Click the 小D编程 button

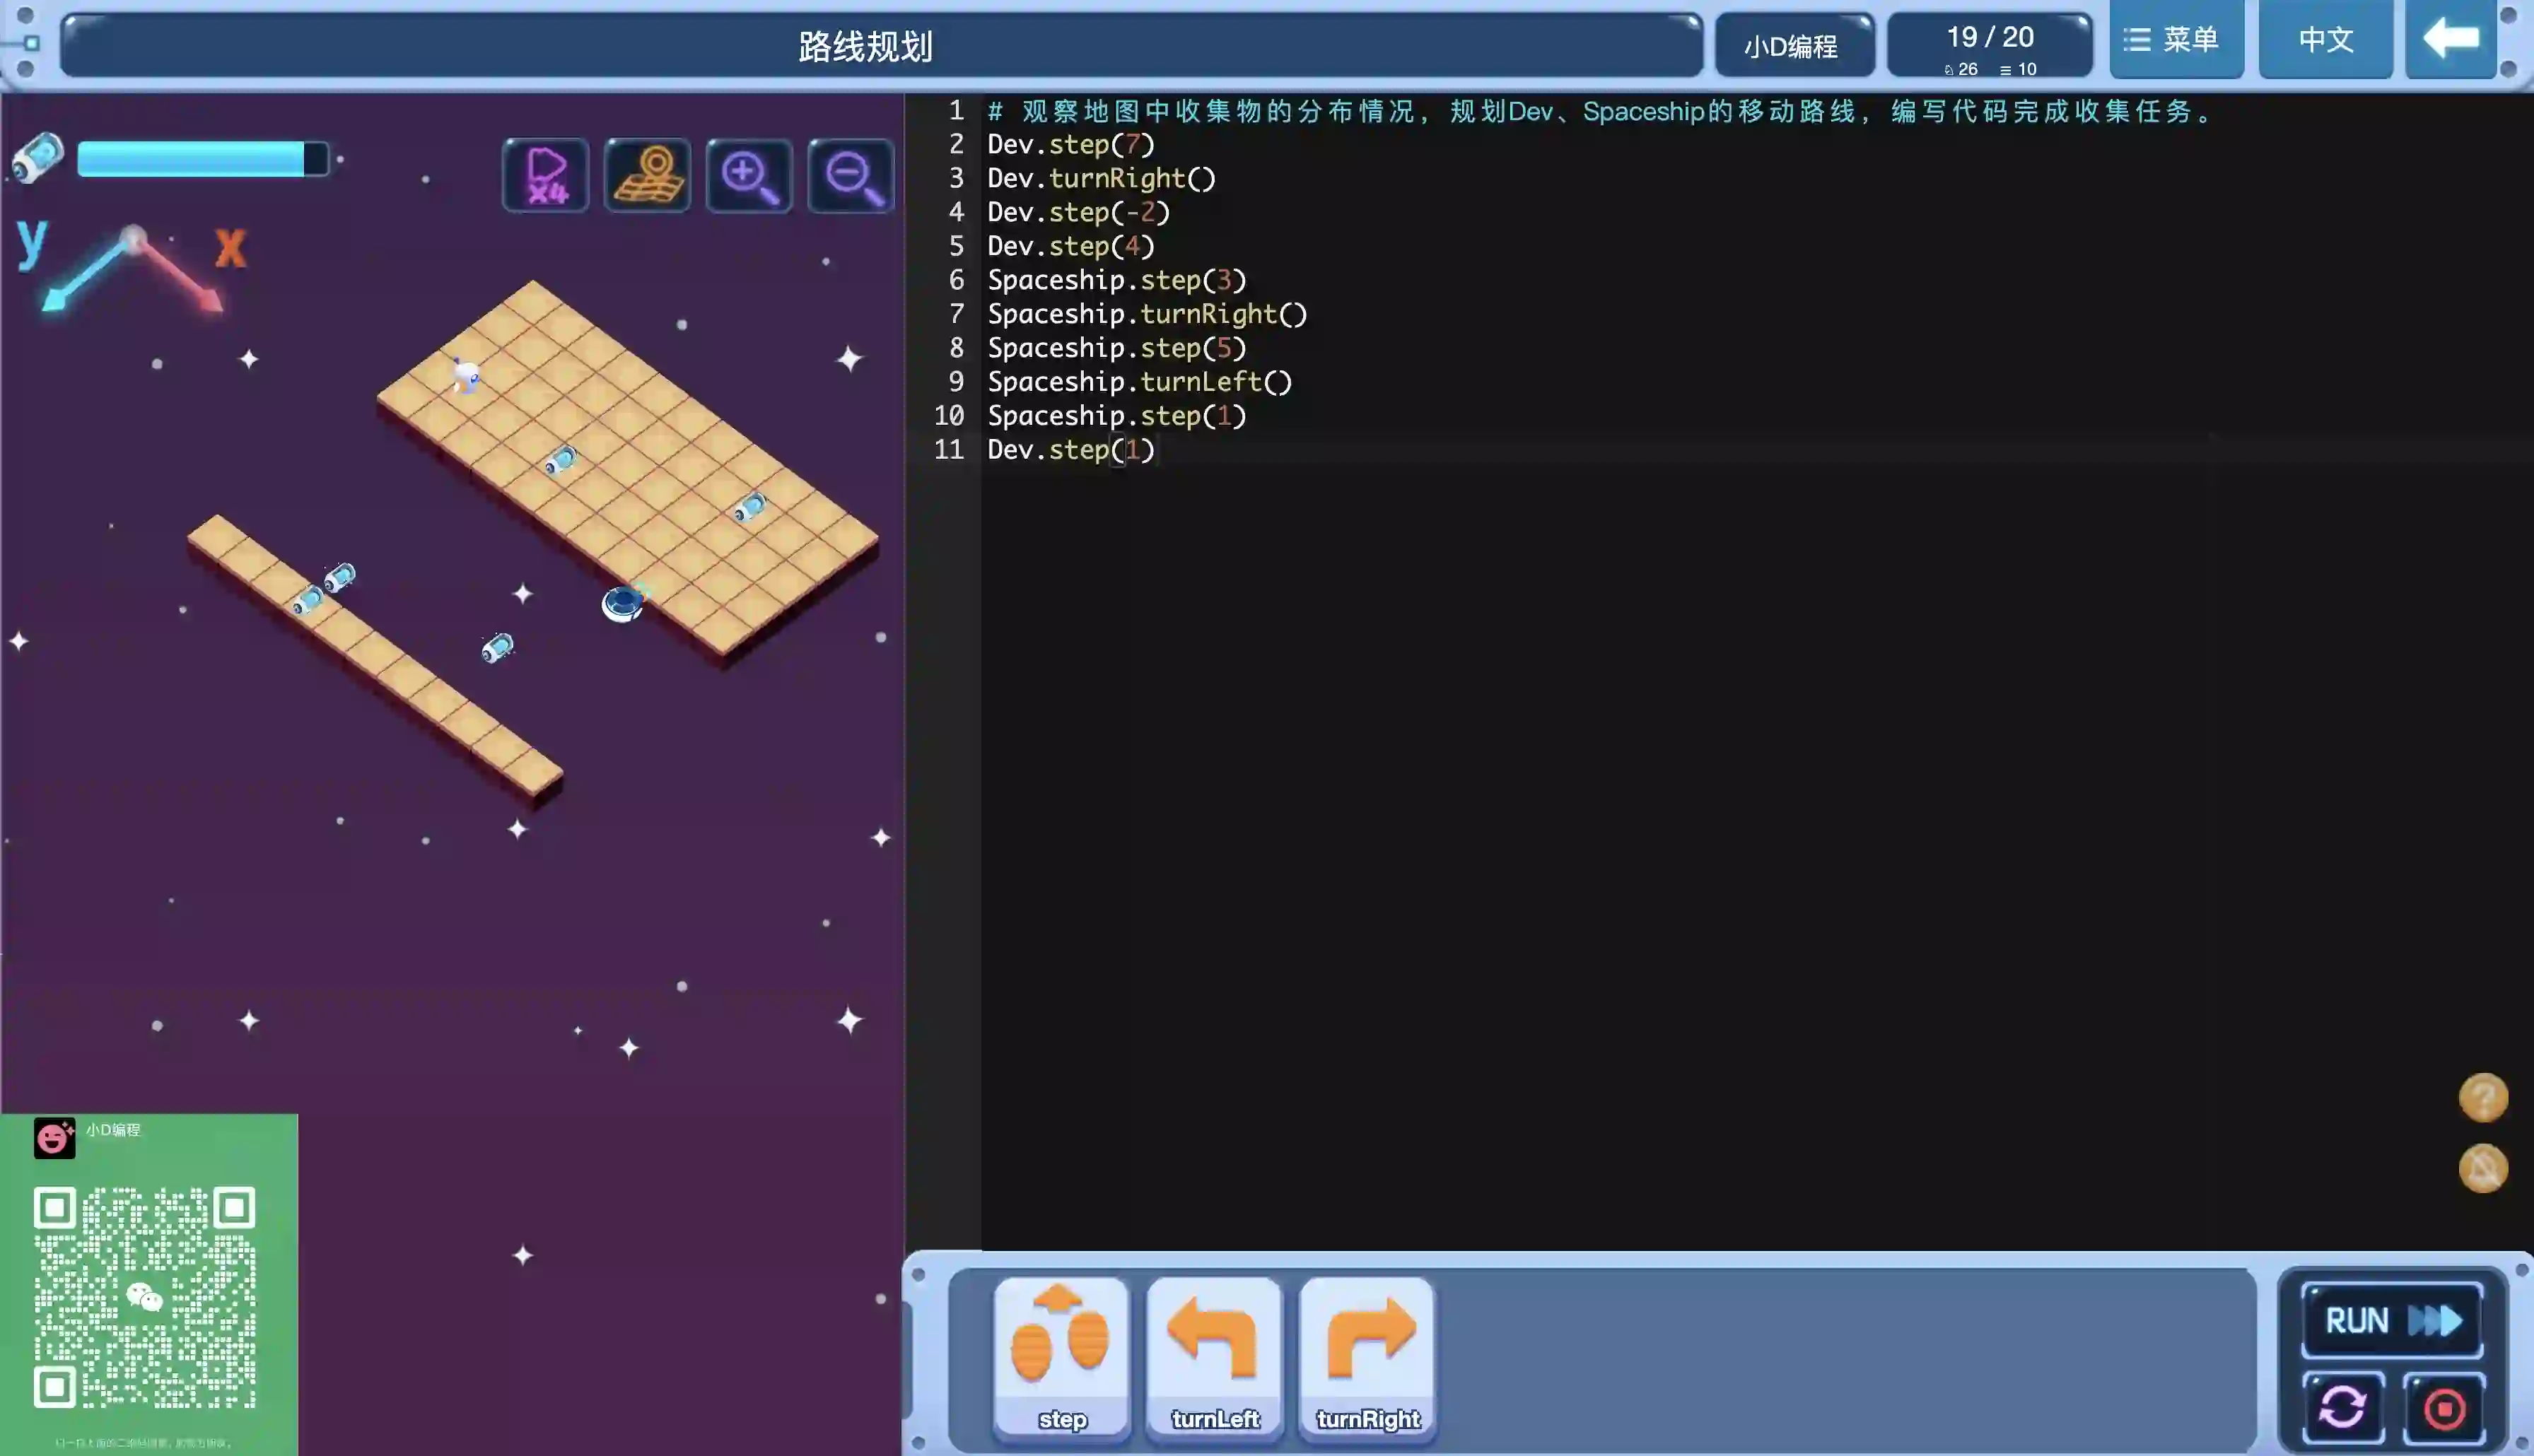pos(1792,46)
